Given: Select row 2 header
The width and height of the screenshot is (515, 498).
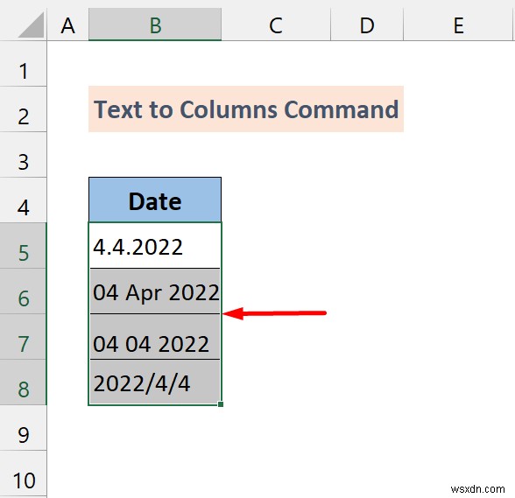Looking at the screenshot, I should pos(23,109).
